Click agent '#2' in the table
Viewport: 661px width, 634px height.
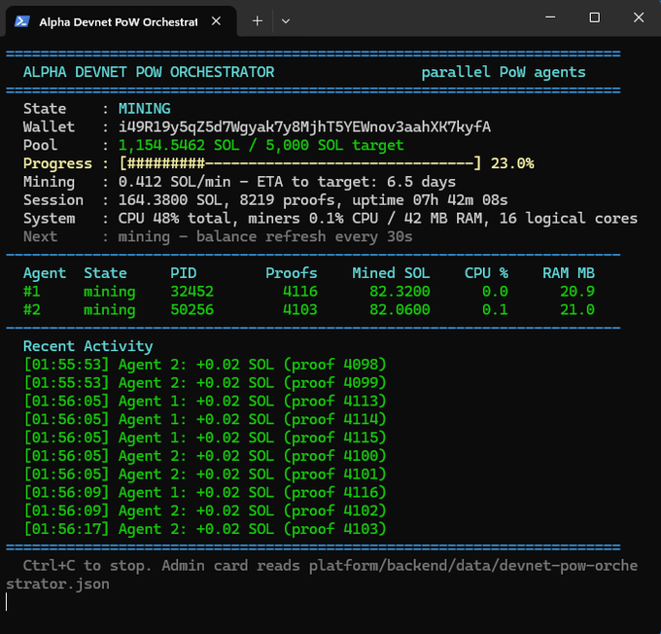click(x=32, y=309)
